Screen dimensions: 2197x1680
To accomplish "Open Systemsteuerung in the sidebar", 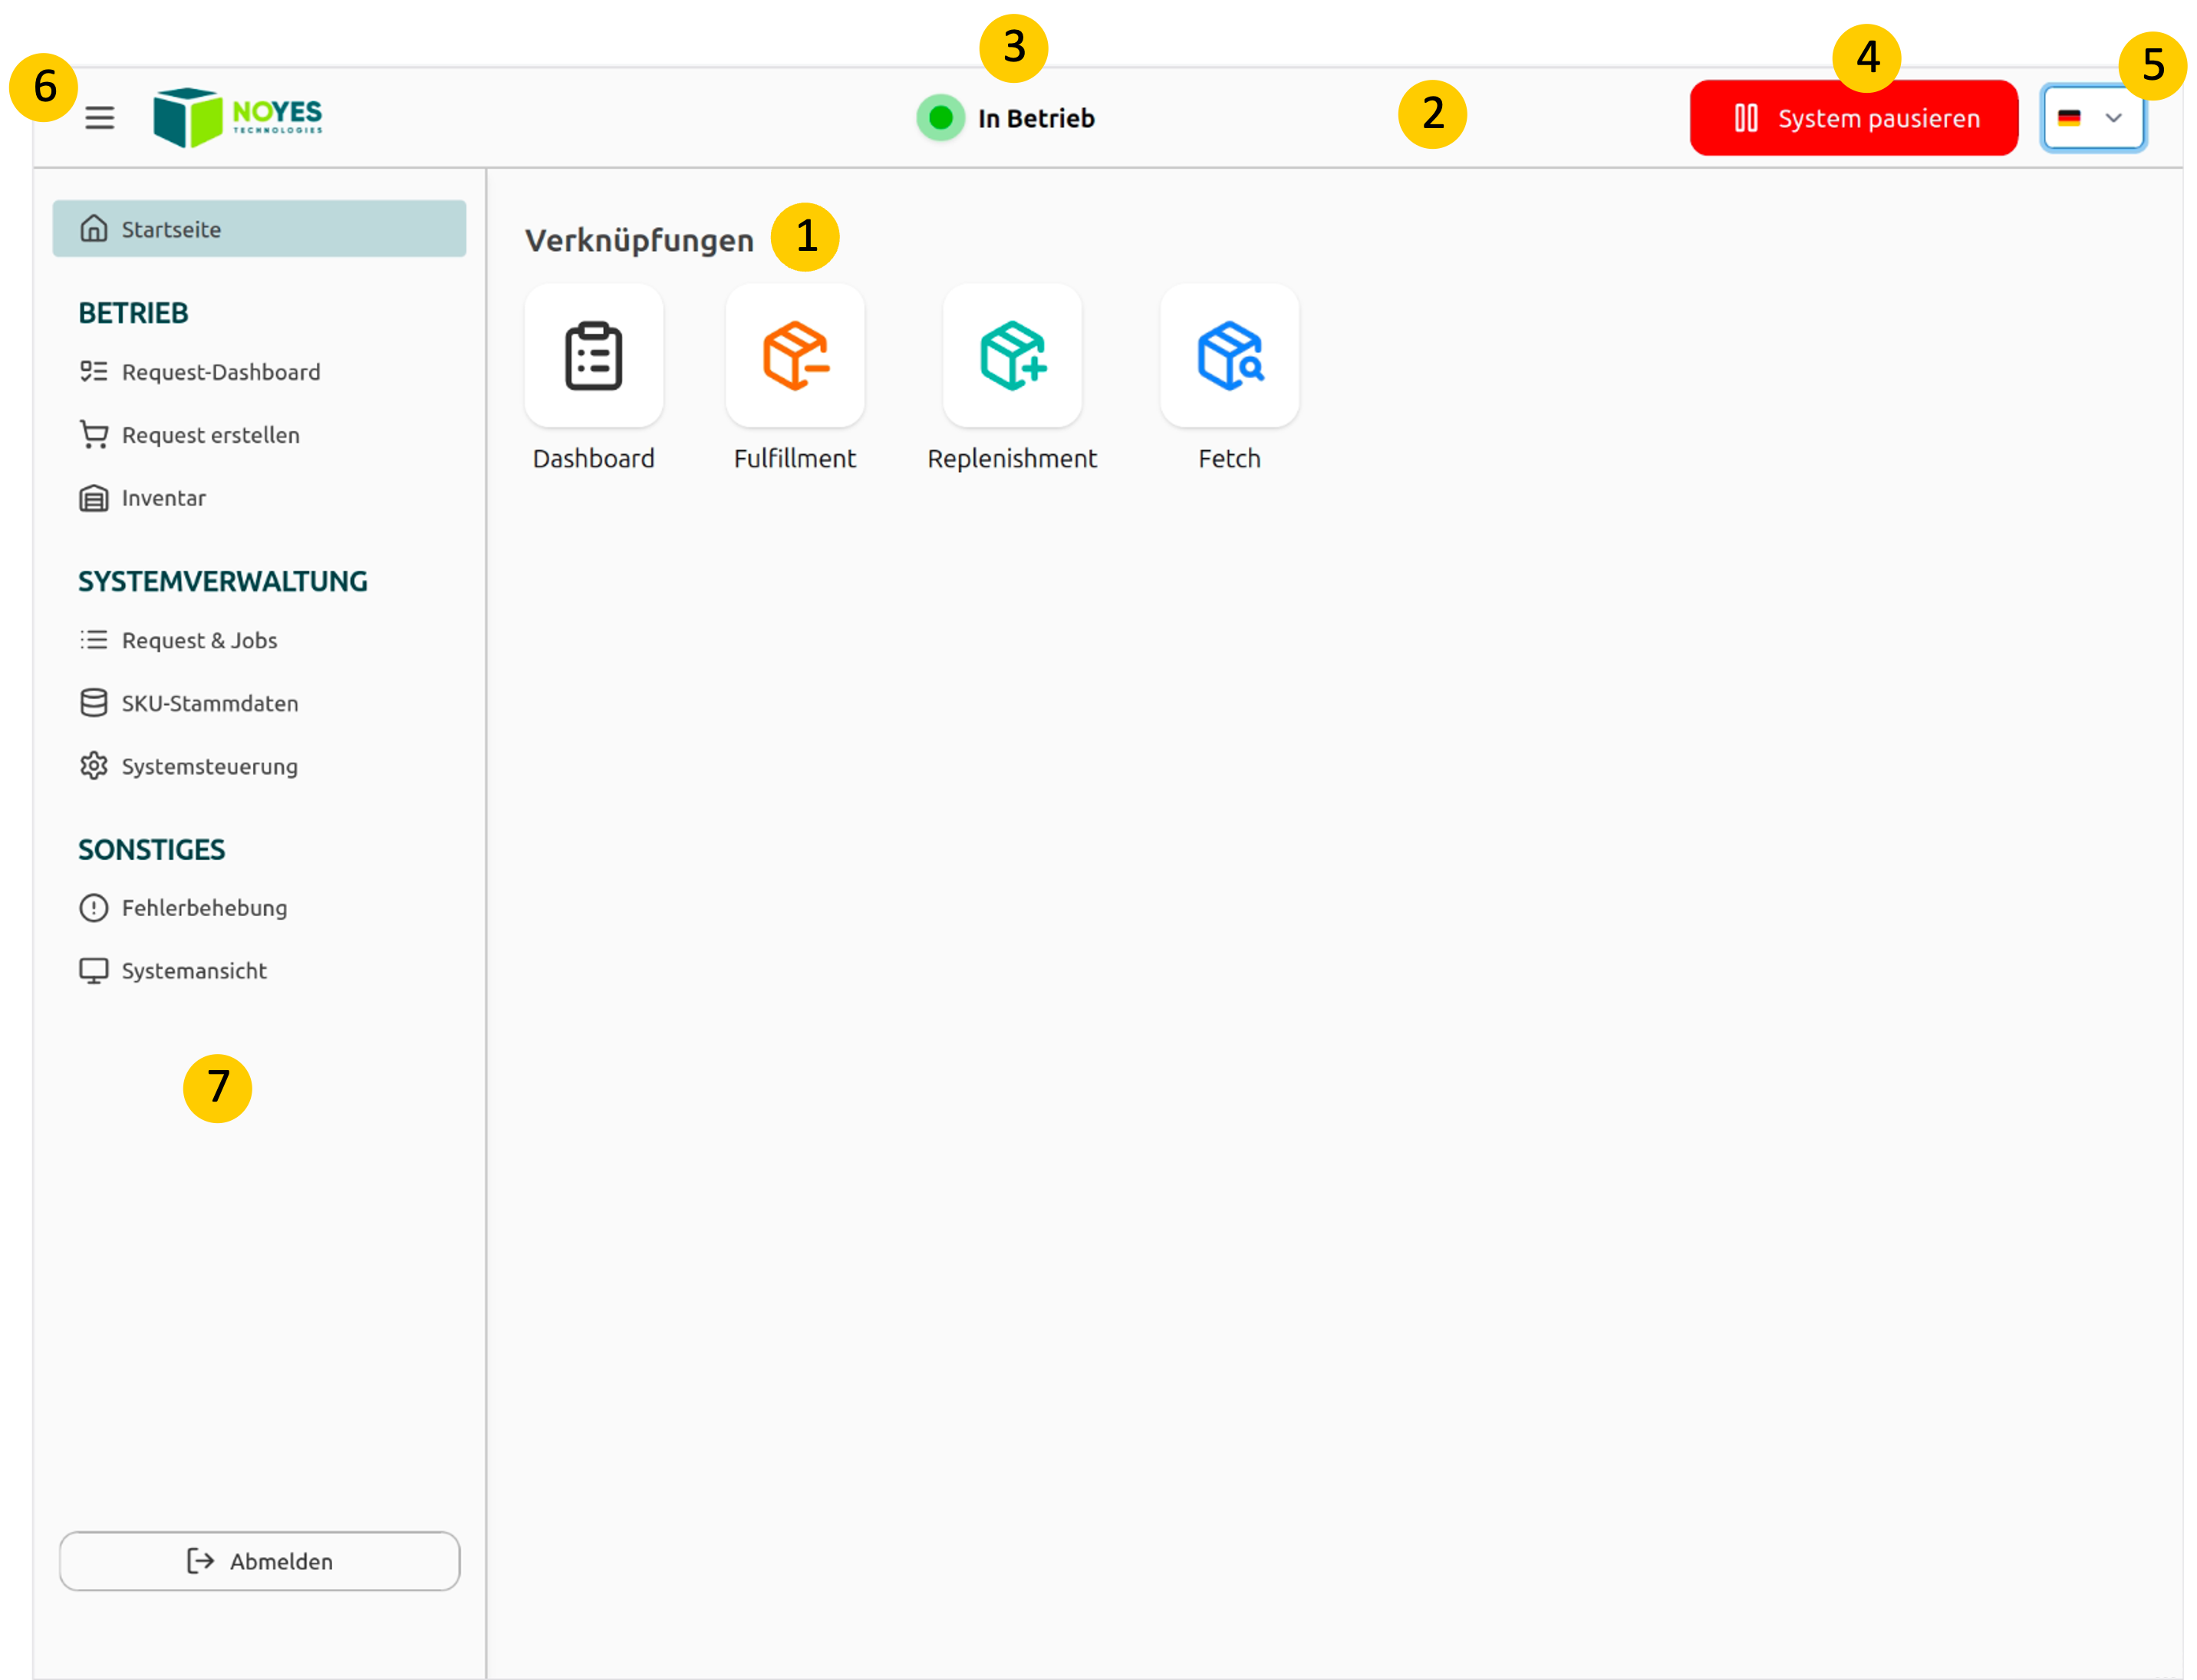I will coord(189,766).
